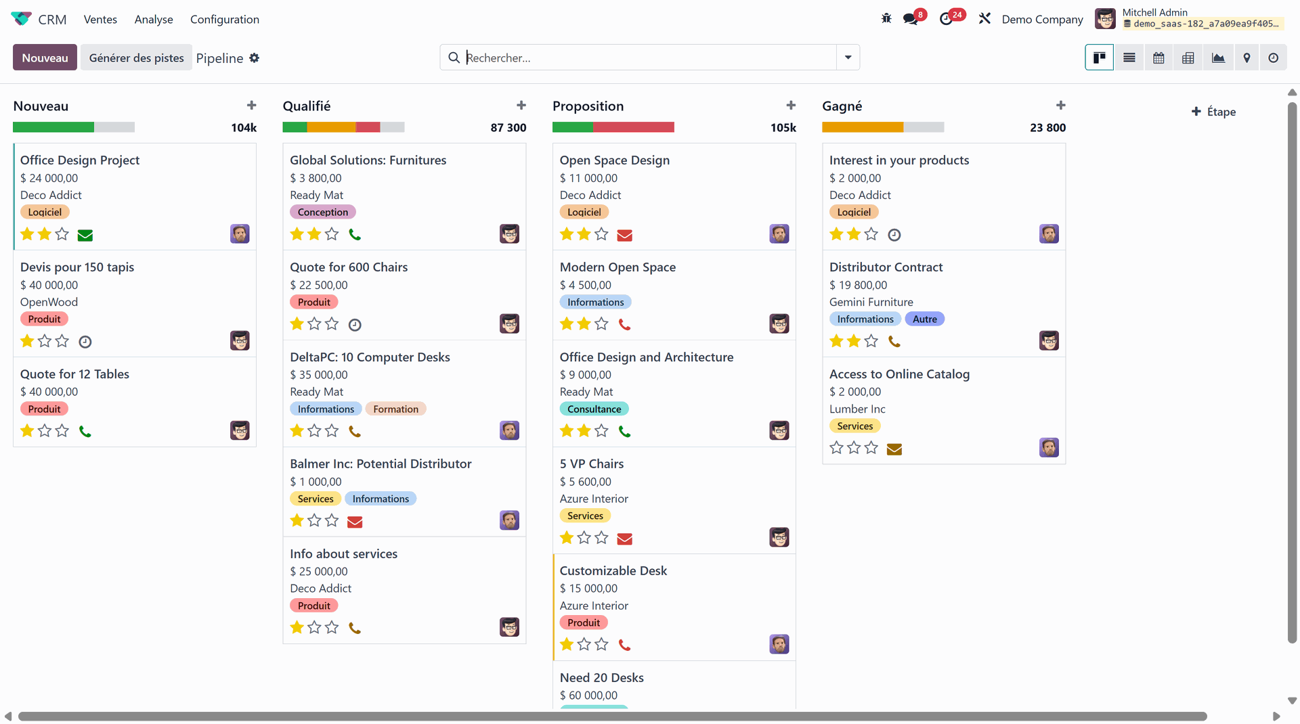Image resolution: width=1300 pixels, height=724 pixels.
Task: Switch to the Kanban view
Action: (x=1100, y=58)
